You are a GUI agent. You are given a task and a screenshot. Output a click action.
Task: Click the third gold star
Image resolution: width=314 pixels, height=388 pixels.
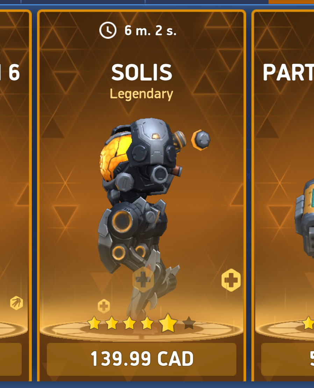pos(129,323)
